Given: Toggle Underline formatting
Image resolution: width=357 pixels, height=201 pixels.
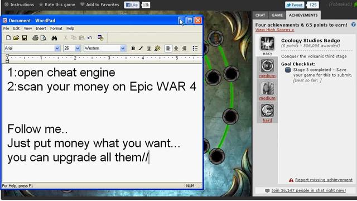Looking at the screenshot, I should coord(149,49).
